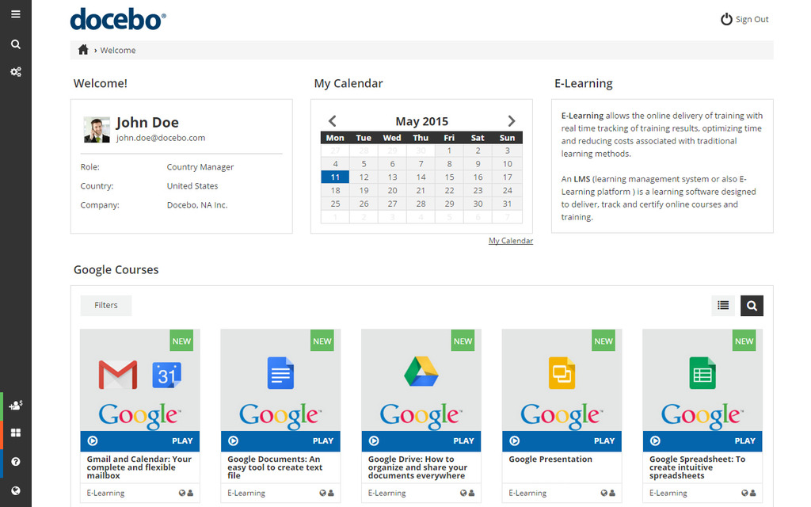Open the My Calendar link
This screenshot has height=507, width=811.
click(x=510, y=241)
